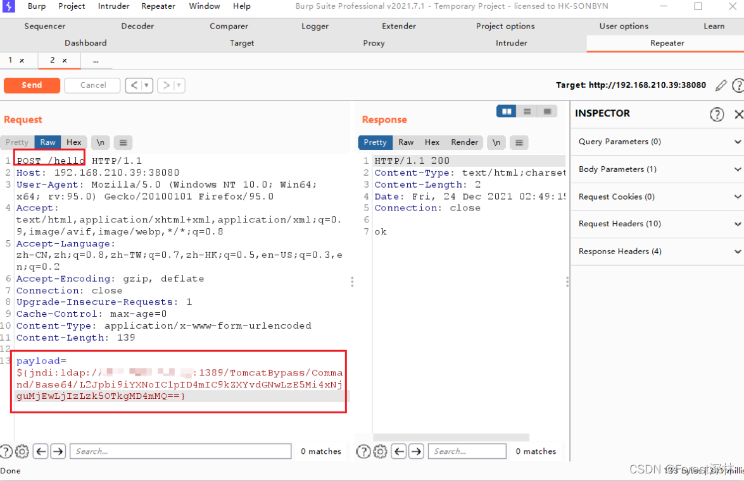Go to previous response search match
Image resolution: width=744 pixels, height=481 pixels.
pos(399,452)
